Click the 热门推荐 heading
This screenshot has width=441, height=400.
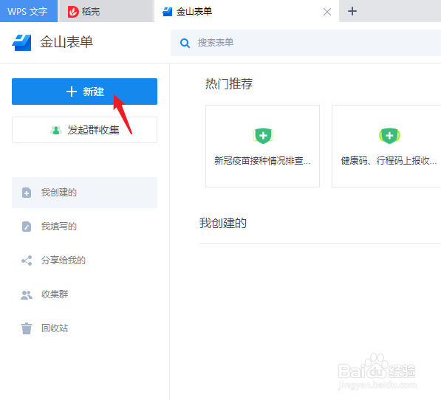[x=229, y=83]
